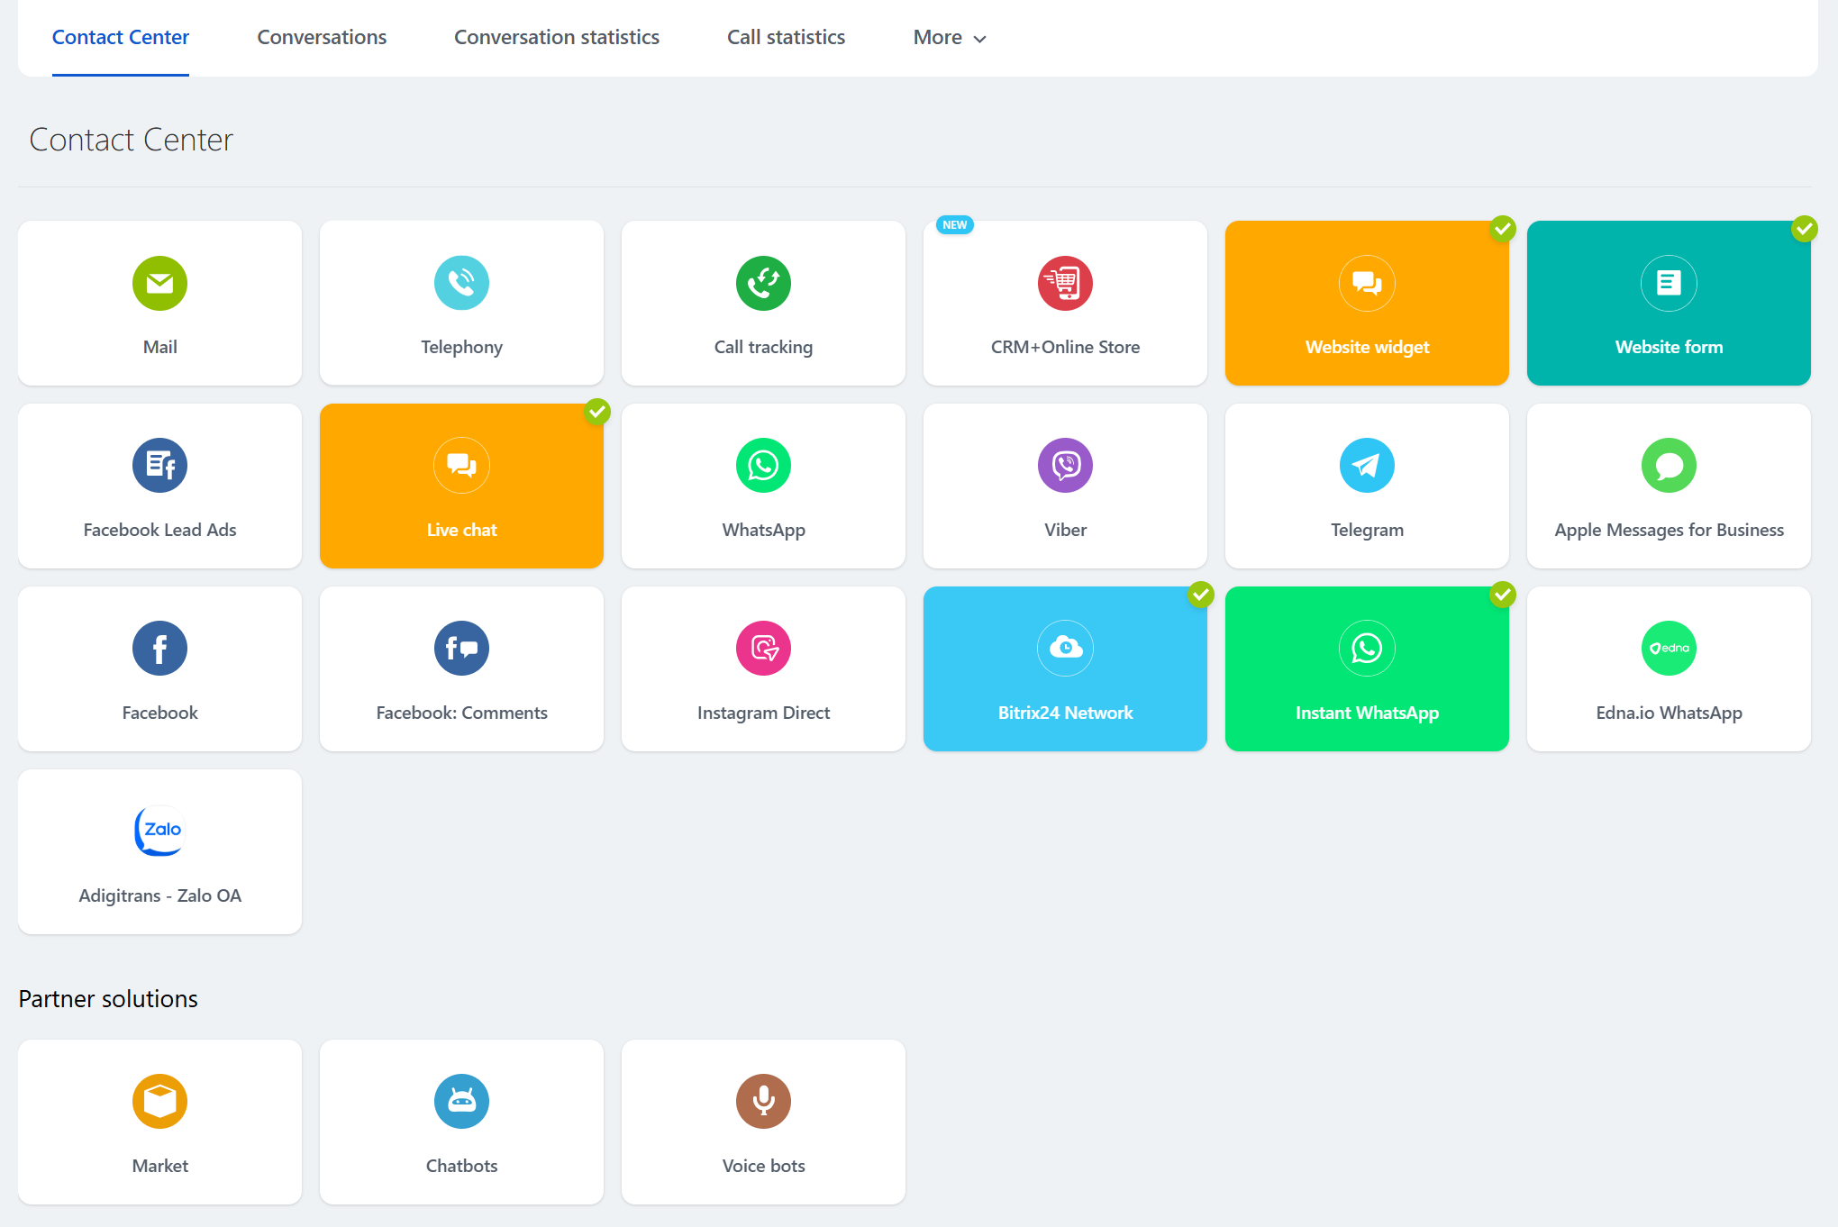
Task: Open the Call statistics tab
Action: coord(786,38)
